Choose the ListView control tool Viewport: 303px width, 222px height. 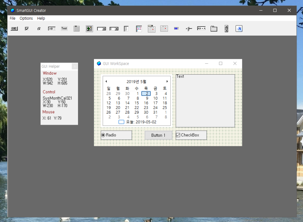tap(139, 29)
